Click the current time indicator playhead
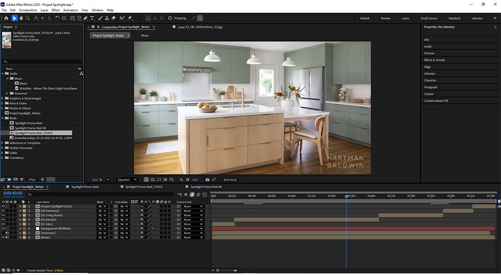501x275 pixels. point(346,196)
